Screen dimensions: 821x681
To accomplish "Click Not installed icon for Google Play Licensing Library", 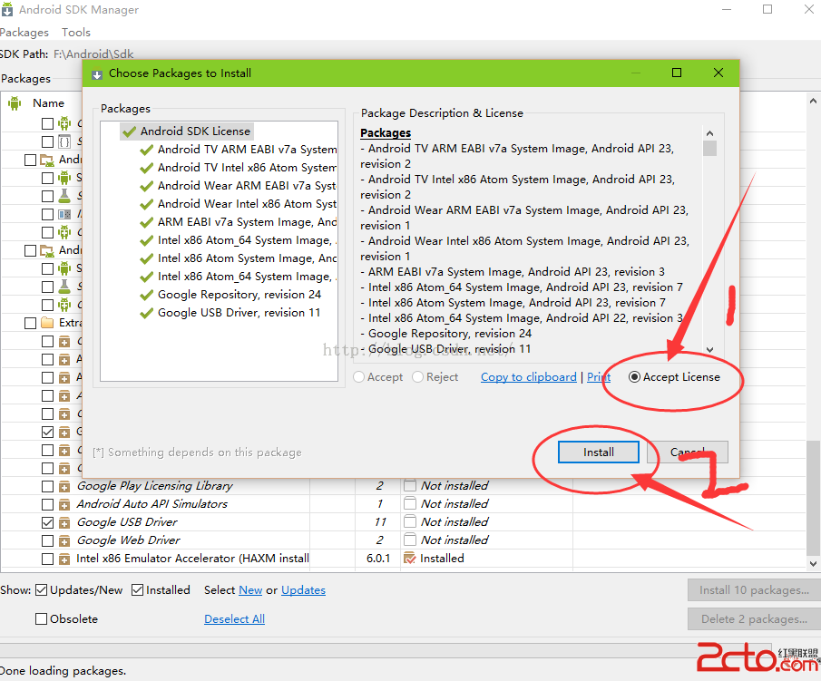I will point(410,486).
